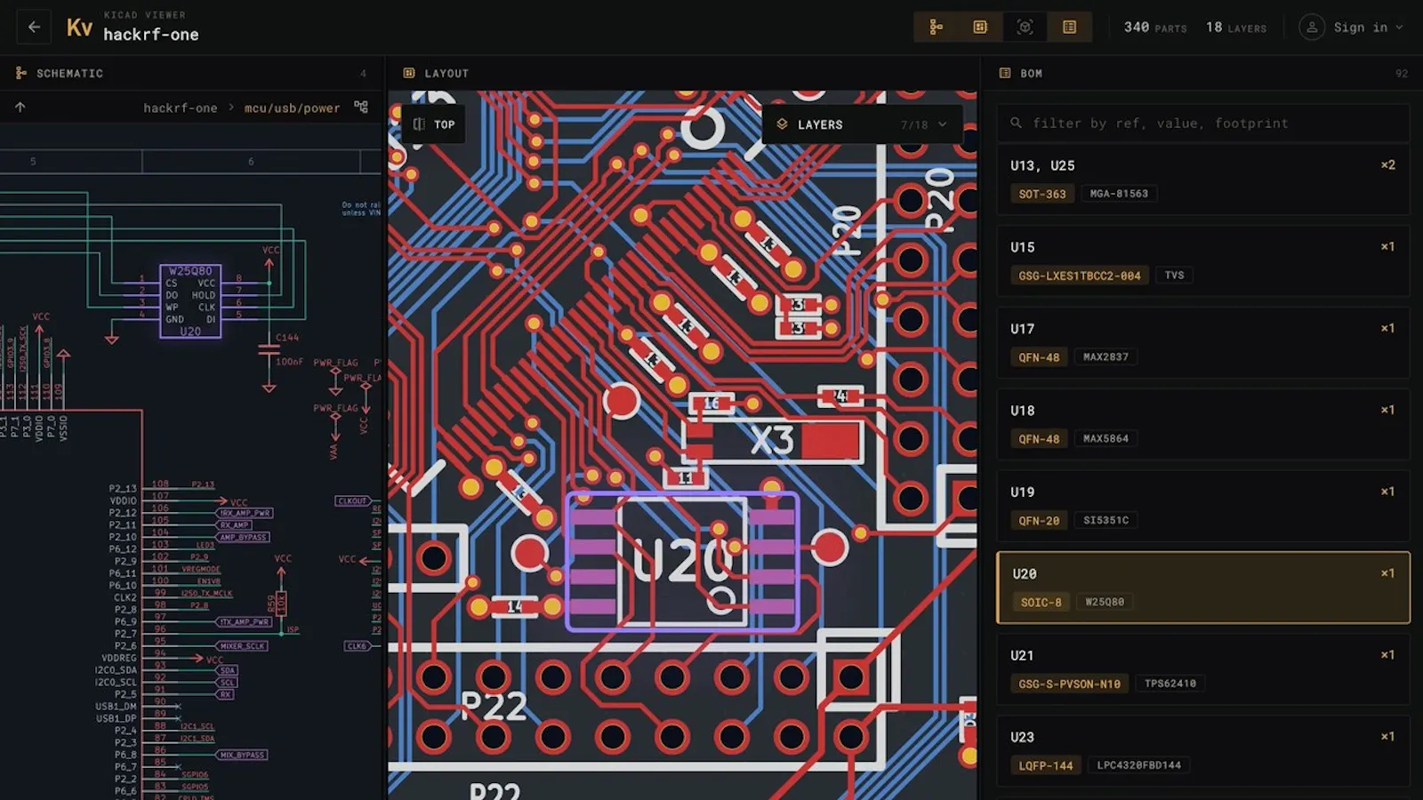Click the LQFP-144 footprint tag

[1046, 765]
